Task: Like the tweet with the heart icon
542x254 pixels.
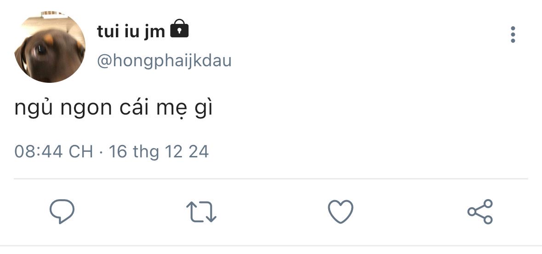Action: 340,212
